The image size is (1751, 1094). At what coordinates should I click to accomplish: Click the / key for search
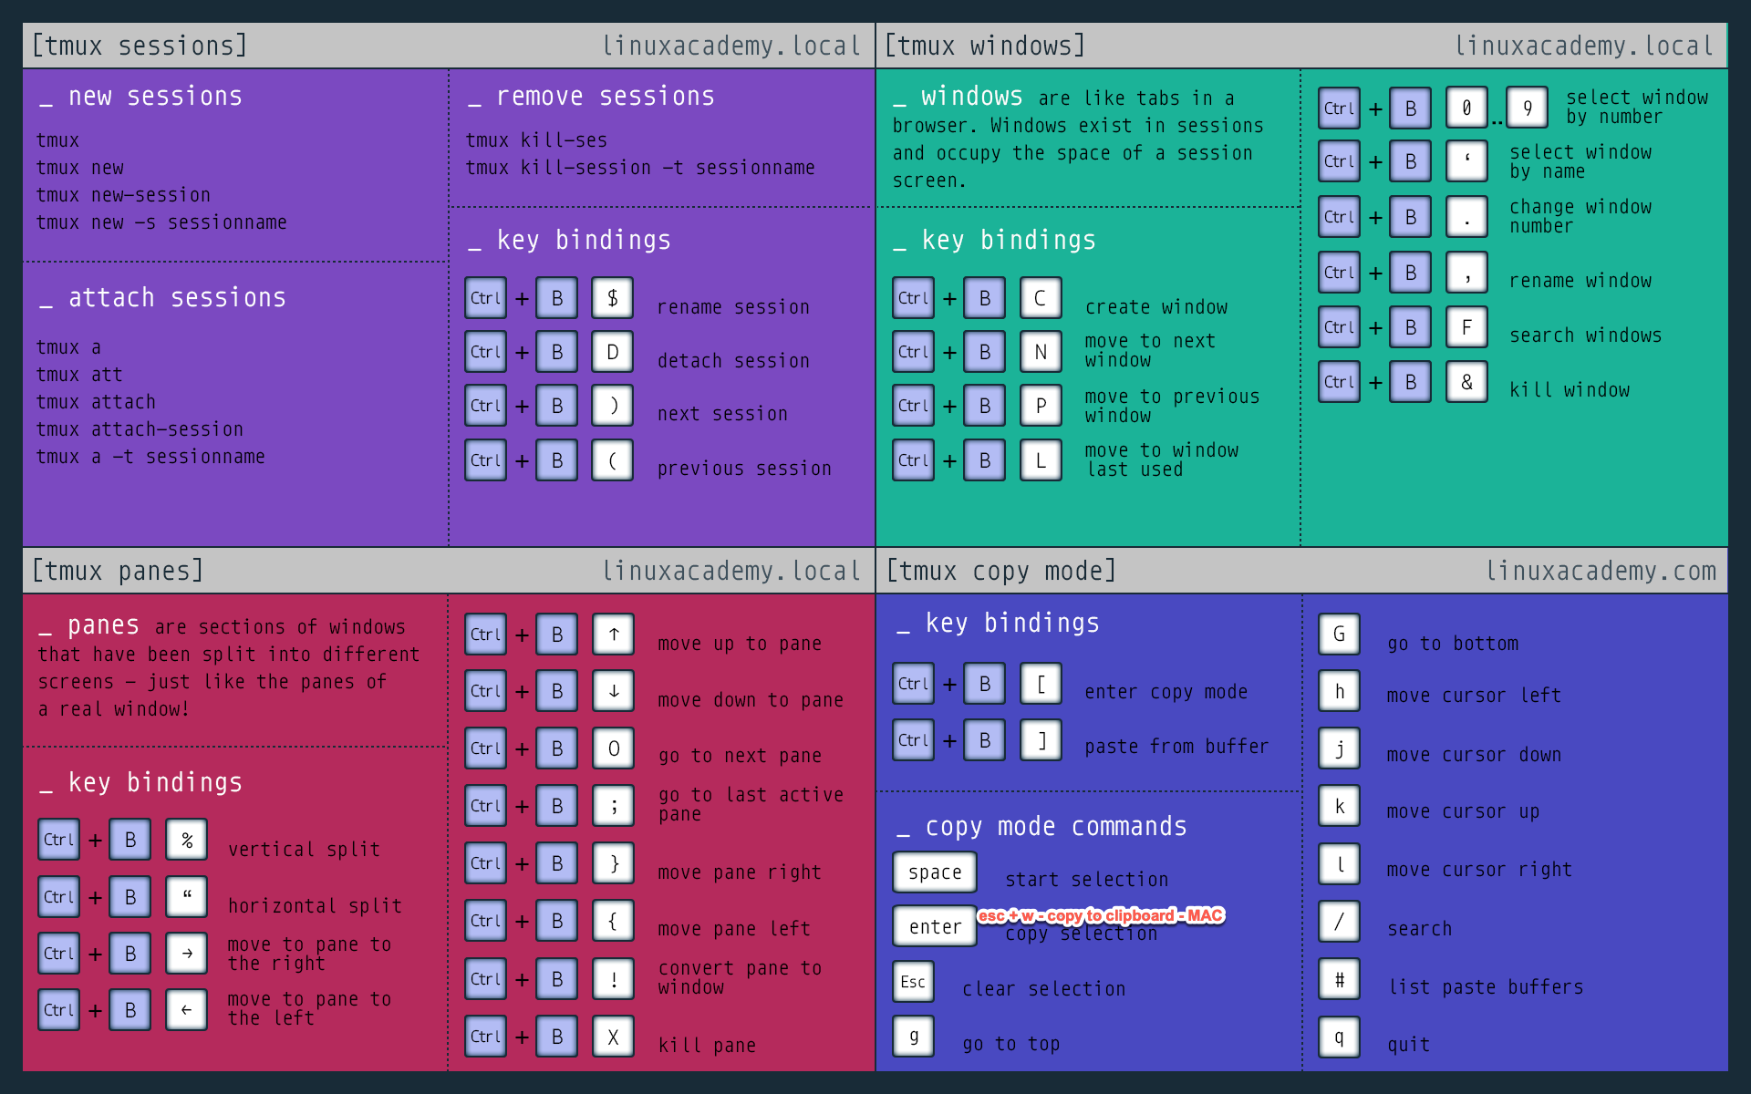pos(1340,922)
